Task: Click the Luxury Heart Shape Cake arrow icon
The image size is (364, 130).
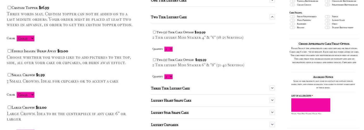Action: (272, 100)
